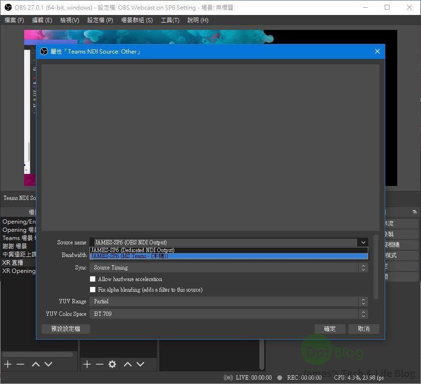Image resolution: width=421 pixels, height=384 pixels.
Task: Open the 設定檔 (P) menu
Action: (100, 20)
